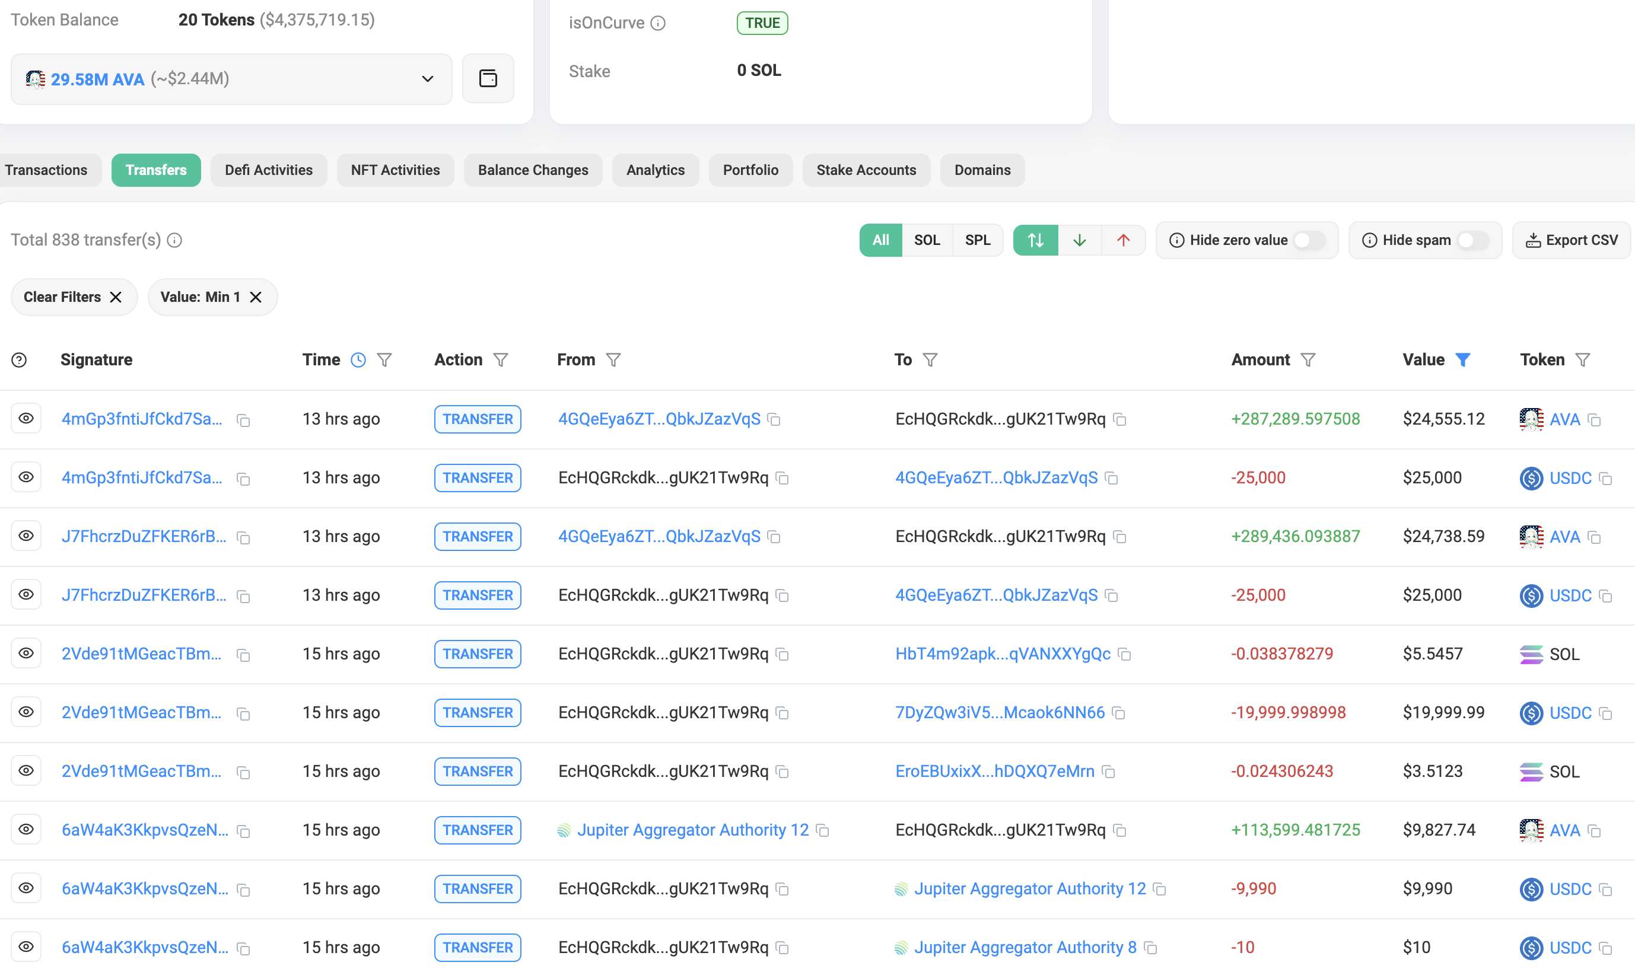
Task: Click the clock icon in Time header
Action: [358, 360]
